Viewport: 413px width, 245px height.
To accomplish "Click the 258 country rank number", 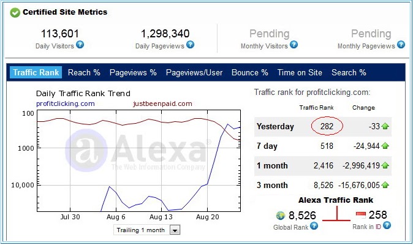I will coord(377,215).
